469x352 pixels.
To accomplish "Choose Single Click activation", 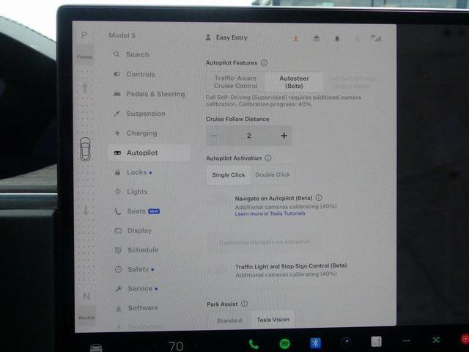I will pos(229,175).
